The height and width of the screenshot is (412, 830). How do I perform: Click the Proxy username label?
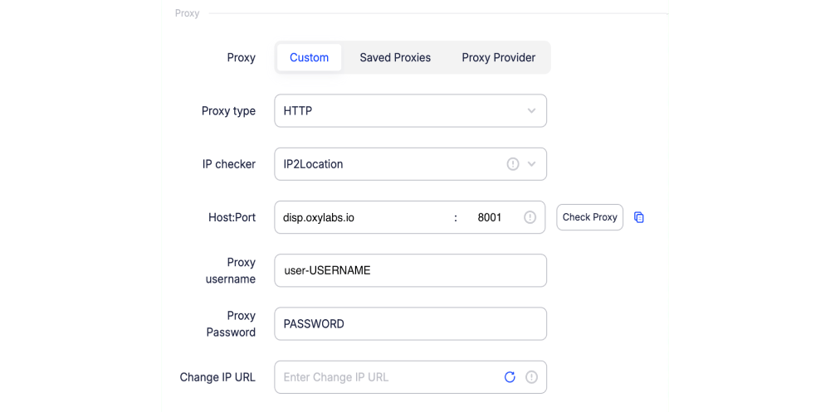coord(230,271)
